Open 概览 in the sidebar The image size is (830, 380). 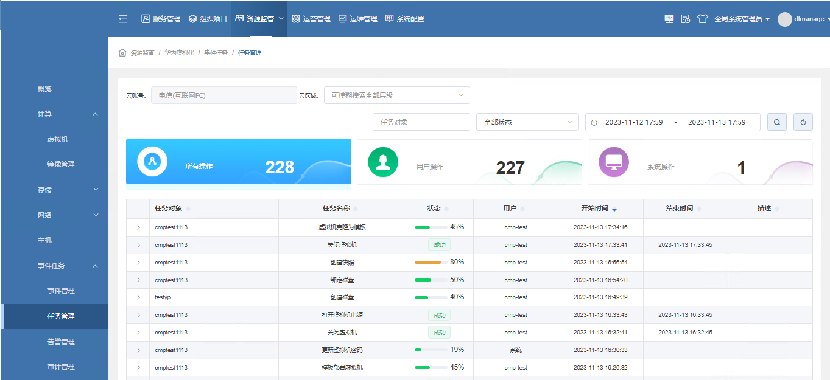pos(44,89)
